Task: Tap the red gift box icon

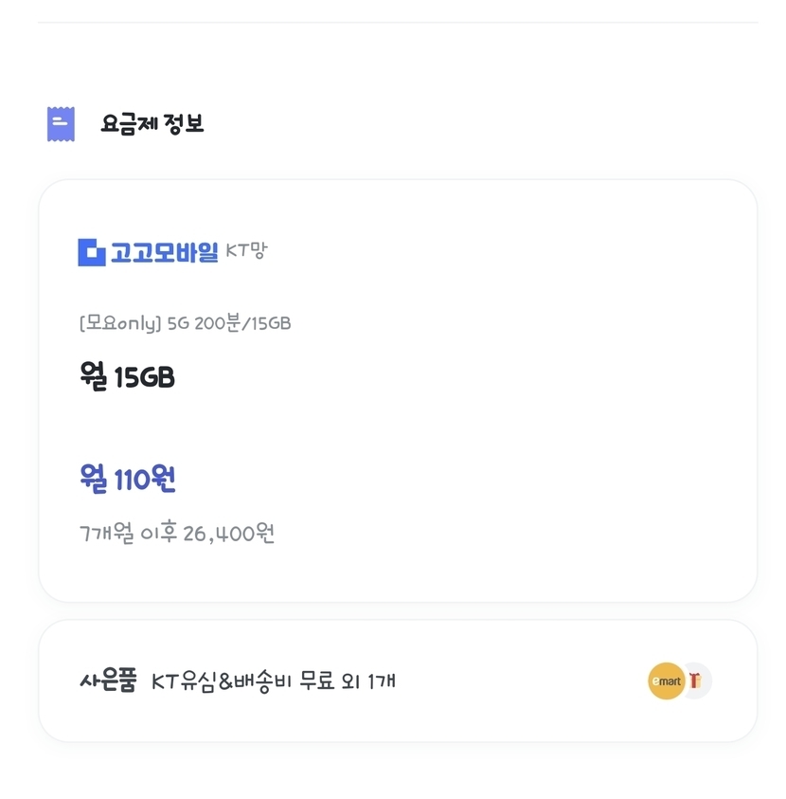Action: [697, 681]
